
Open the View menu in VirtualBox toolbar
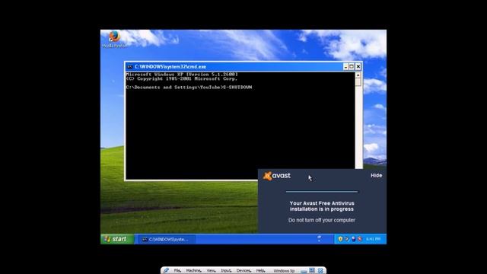point(211,271)
